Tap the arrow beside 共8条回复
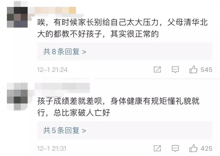The width and height of the screenshot is (220, 156). pos(84,52)
